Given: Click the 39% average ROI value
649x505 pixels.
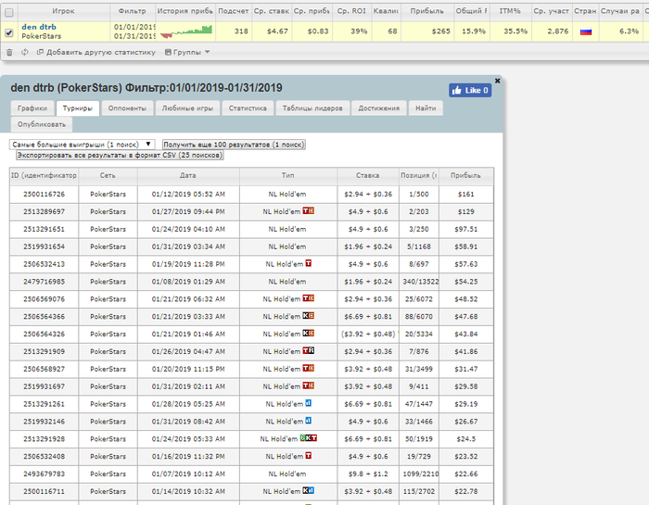Looking at the screenshot, I should pyautogui.click(x=359, y=31).
